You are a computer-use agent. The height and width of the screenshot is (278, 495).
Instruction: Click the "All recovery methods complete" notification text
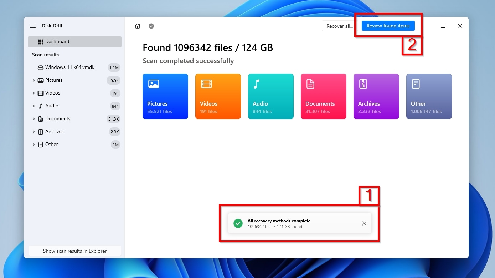[x=279, y=221]
